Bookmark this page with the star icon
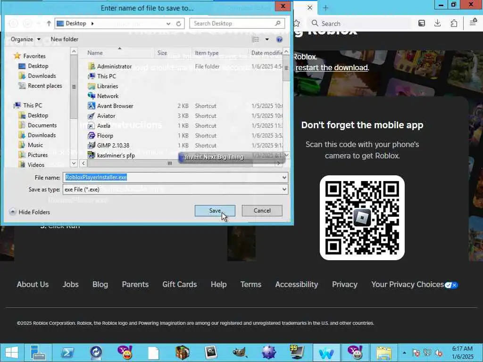 click(x=296, y=24)
